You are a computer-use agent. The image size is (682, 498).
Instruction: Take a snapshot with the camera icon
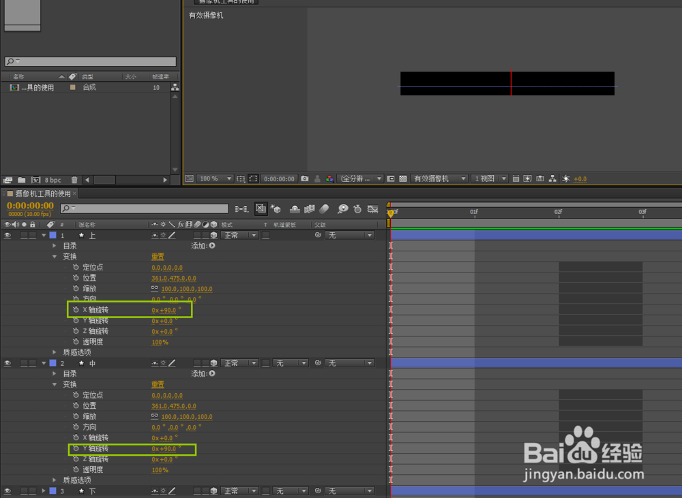305,178
